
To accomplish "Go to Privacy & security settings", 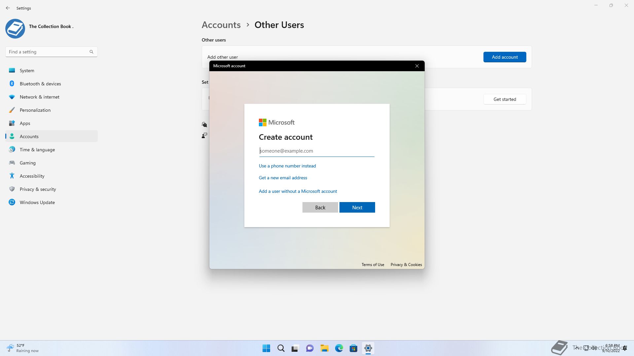I will tap(38, 189).
